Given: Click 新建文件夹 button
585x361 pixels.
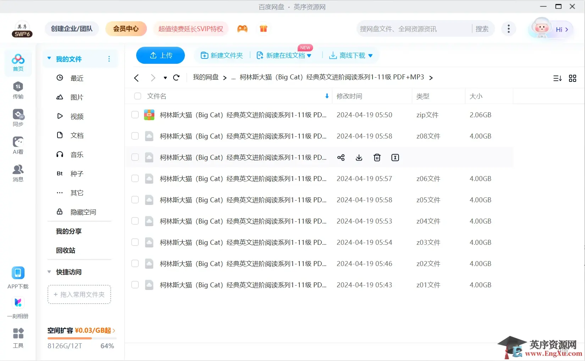Looking at the screenshot, I should [222, 56].
